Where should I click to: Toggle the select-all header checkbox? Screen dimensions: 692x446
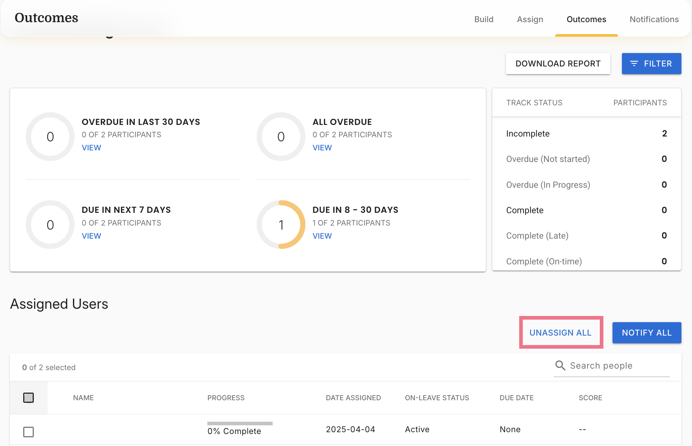28,397
